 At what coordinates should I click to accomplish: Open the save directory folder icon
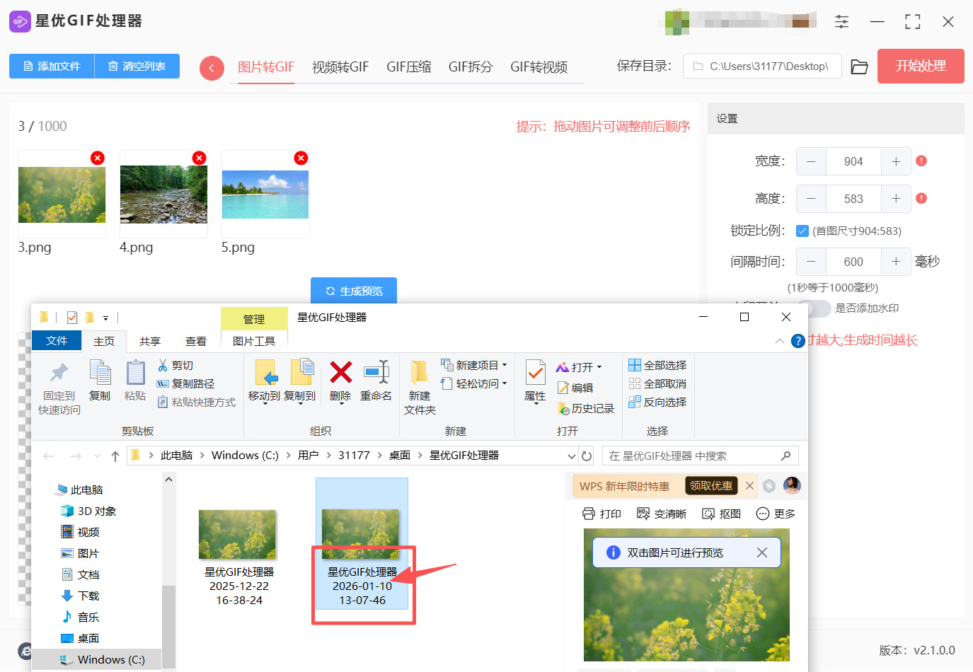point(859,66)
